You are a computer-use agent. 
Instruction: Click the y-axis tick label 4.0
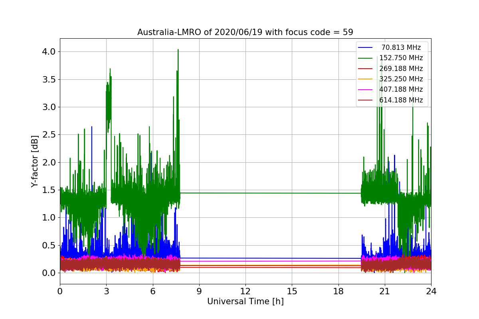(x=48, y=52)
